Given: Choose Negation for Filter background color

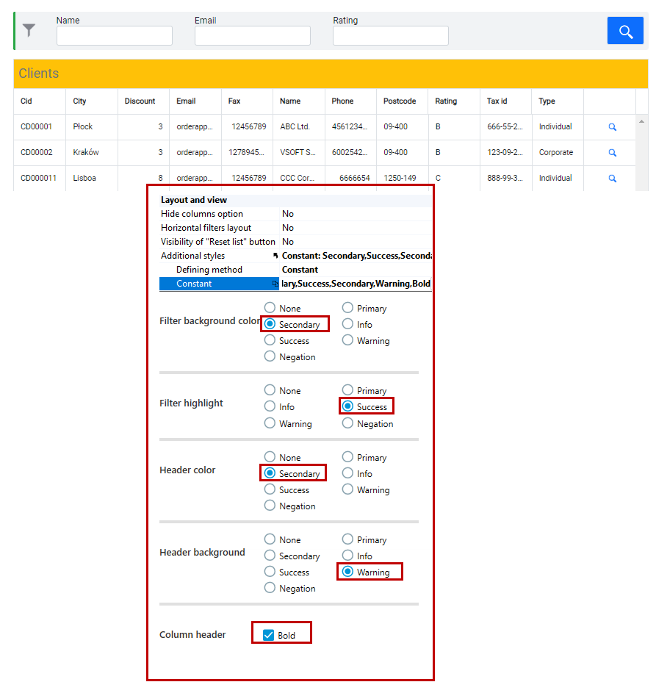Looking at the screenshot, I should (270, 356).
